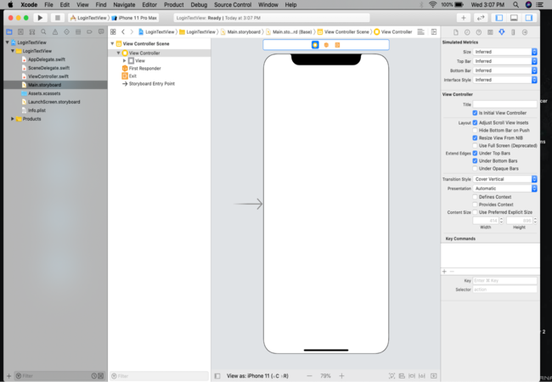Click the view controller Title field
Viewport: 552px width, 382px height.
(x=504, y=104)
